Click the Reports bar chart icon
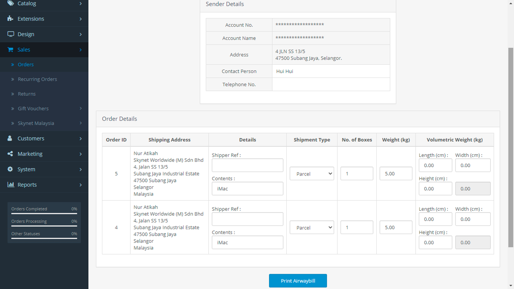 tap(10, 185)
